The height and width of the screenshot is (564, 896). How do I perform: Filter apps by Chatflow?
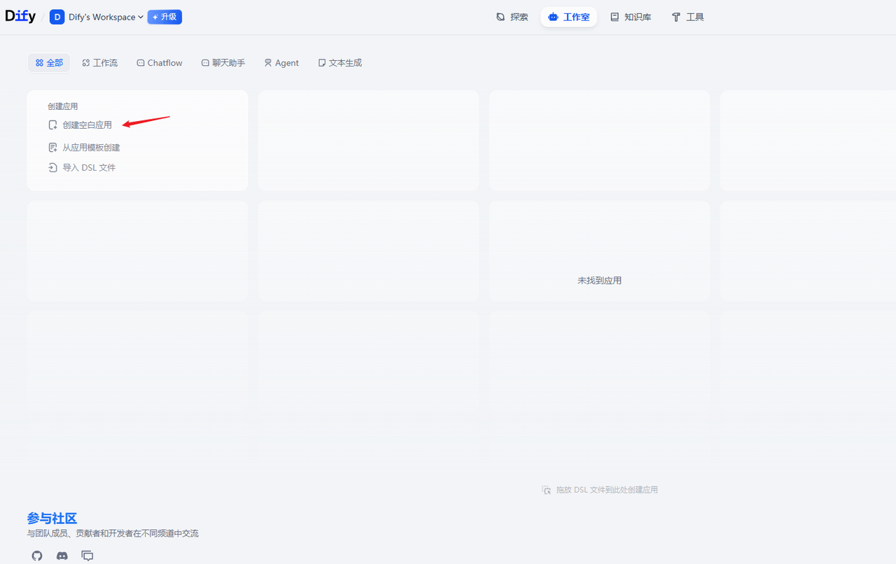[160, 63]
